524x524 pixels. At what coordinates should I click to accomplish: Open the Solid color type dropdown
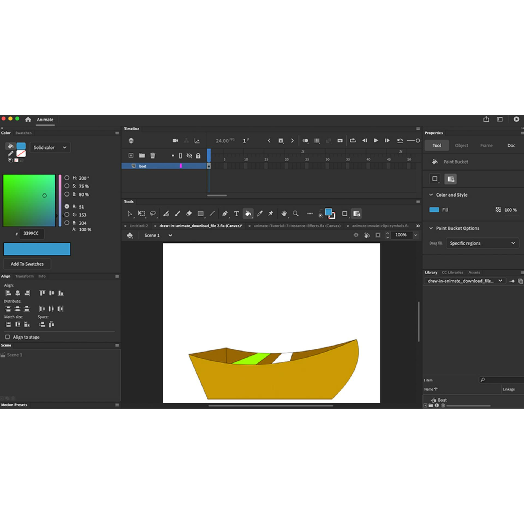(50, 147)
